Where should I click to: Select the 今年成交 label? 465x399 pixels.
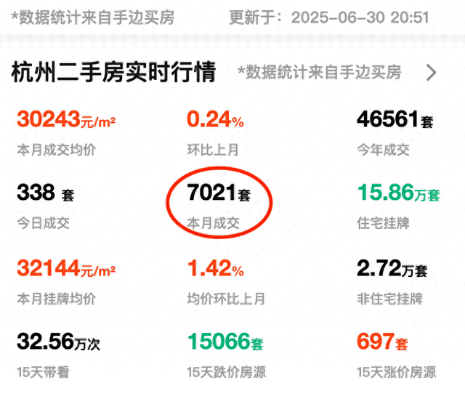click(x=383, y=150)
